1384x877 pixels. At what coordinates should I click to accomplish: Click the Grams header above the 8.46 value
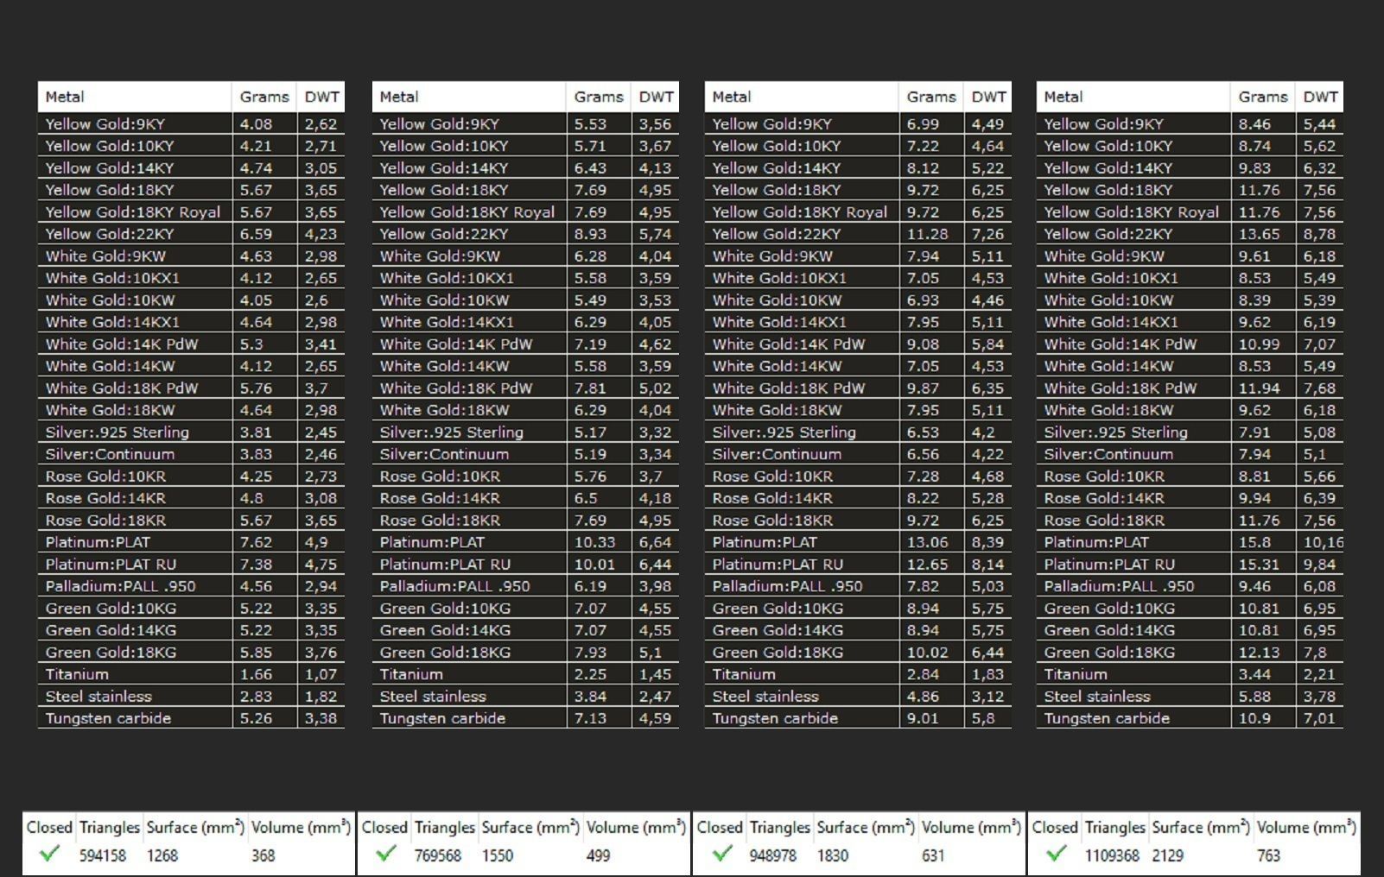point(1263,97)
